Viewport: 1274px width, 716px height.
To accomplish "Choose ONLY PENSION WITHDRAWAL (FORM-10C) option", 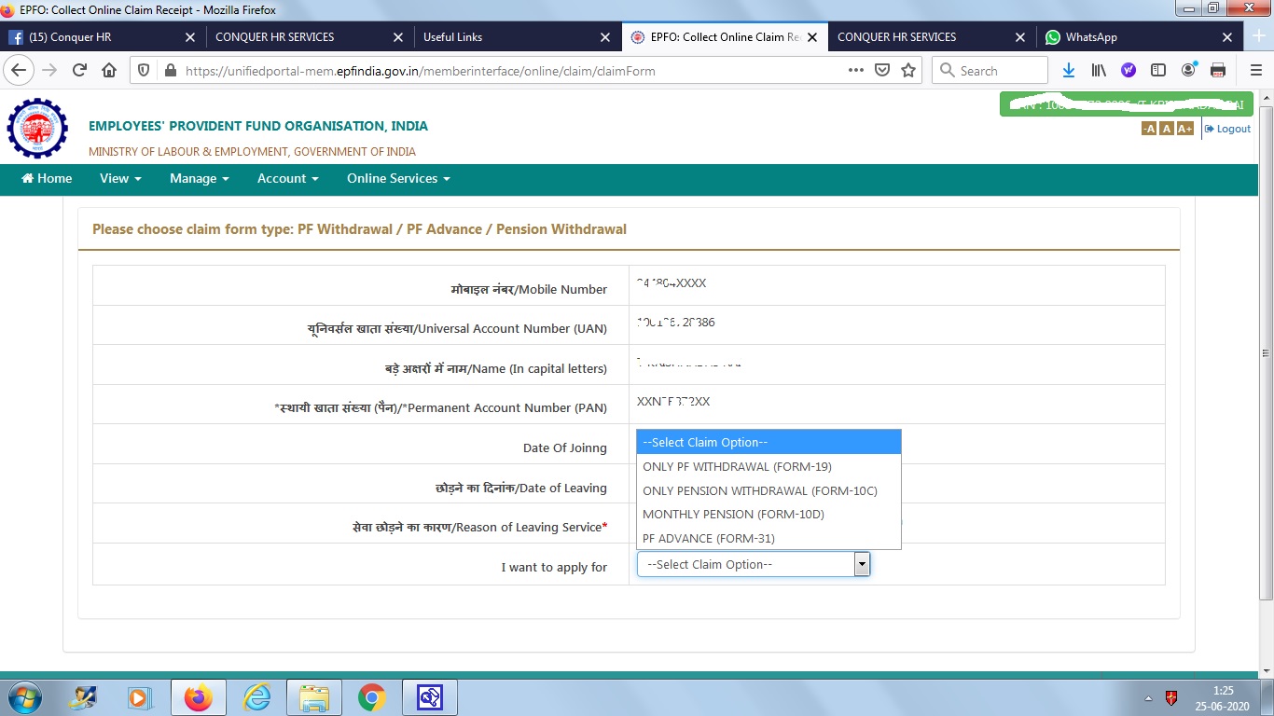I will (x=769, y=490).
